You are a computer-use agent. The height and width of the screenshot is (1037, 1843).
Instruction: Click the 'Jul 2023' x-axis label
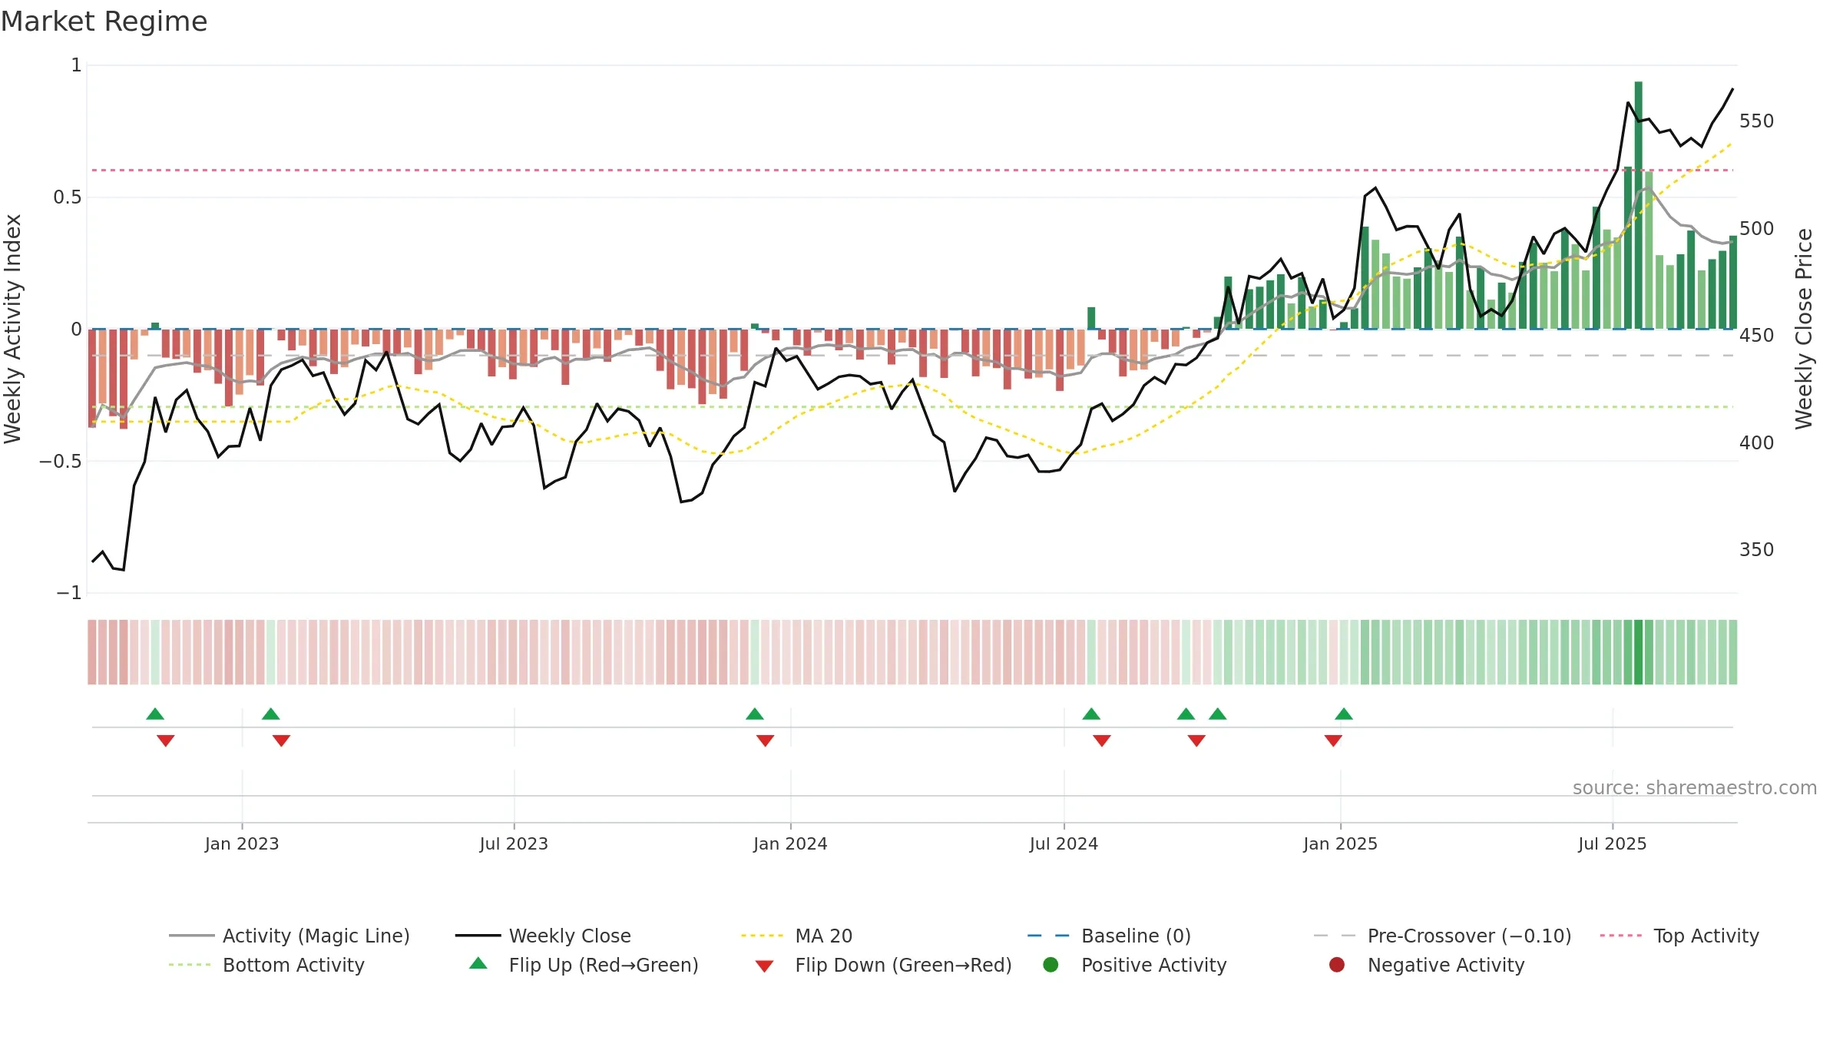click(x=514, y=843)
